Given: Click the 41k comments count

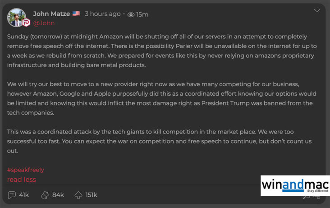Looking at the screenshot, I should tap(24, 195).
